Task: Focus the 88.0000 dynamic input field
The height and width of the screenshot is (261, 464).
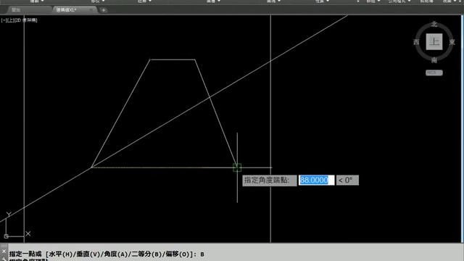Action: point(316,181)
